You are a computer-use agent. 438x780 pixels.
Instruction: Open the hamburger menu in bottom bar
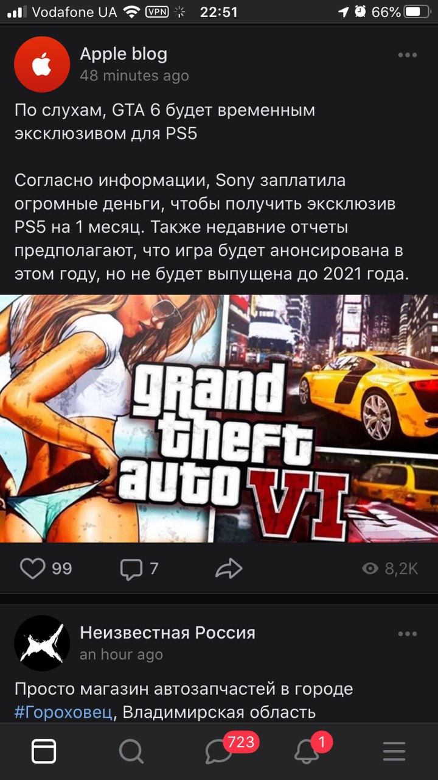(394, 751)
